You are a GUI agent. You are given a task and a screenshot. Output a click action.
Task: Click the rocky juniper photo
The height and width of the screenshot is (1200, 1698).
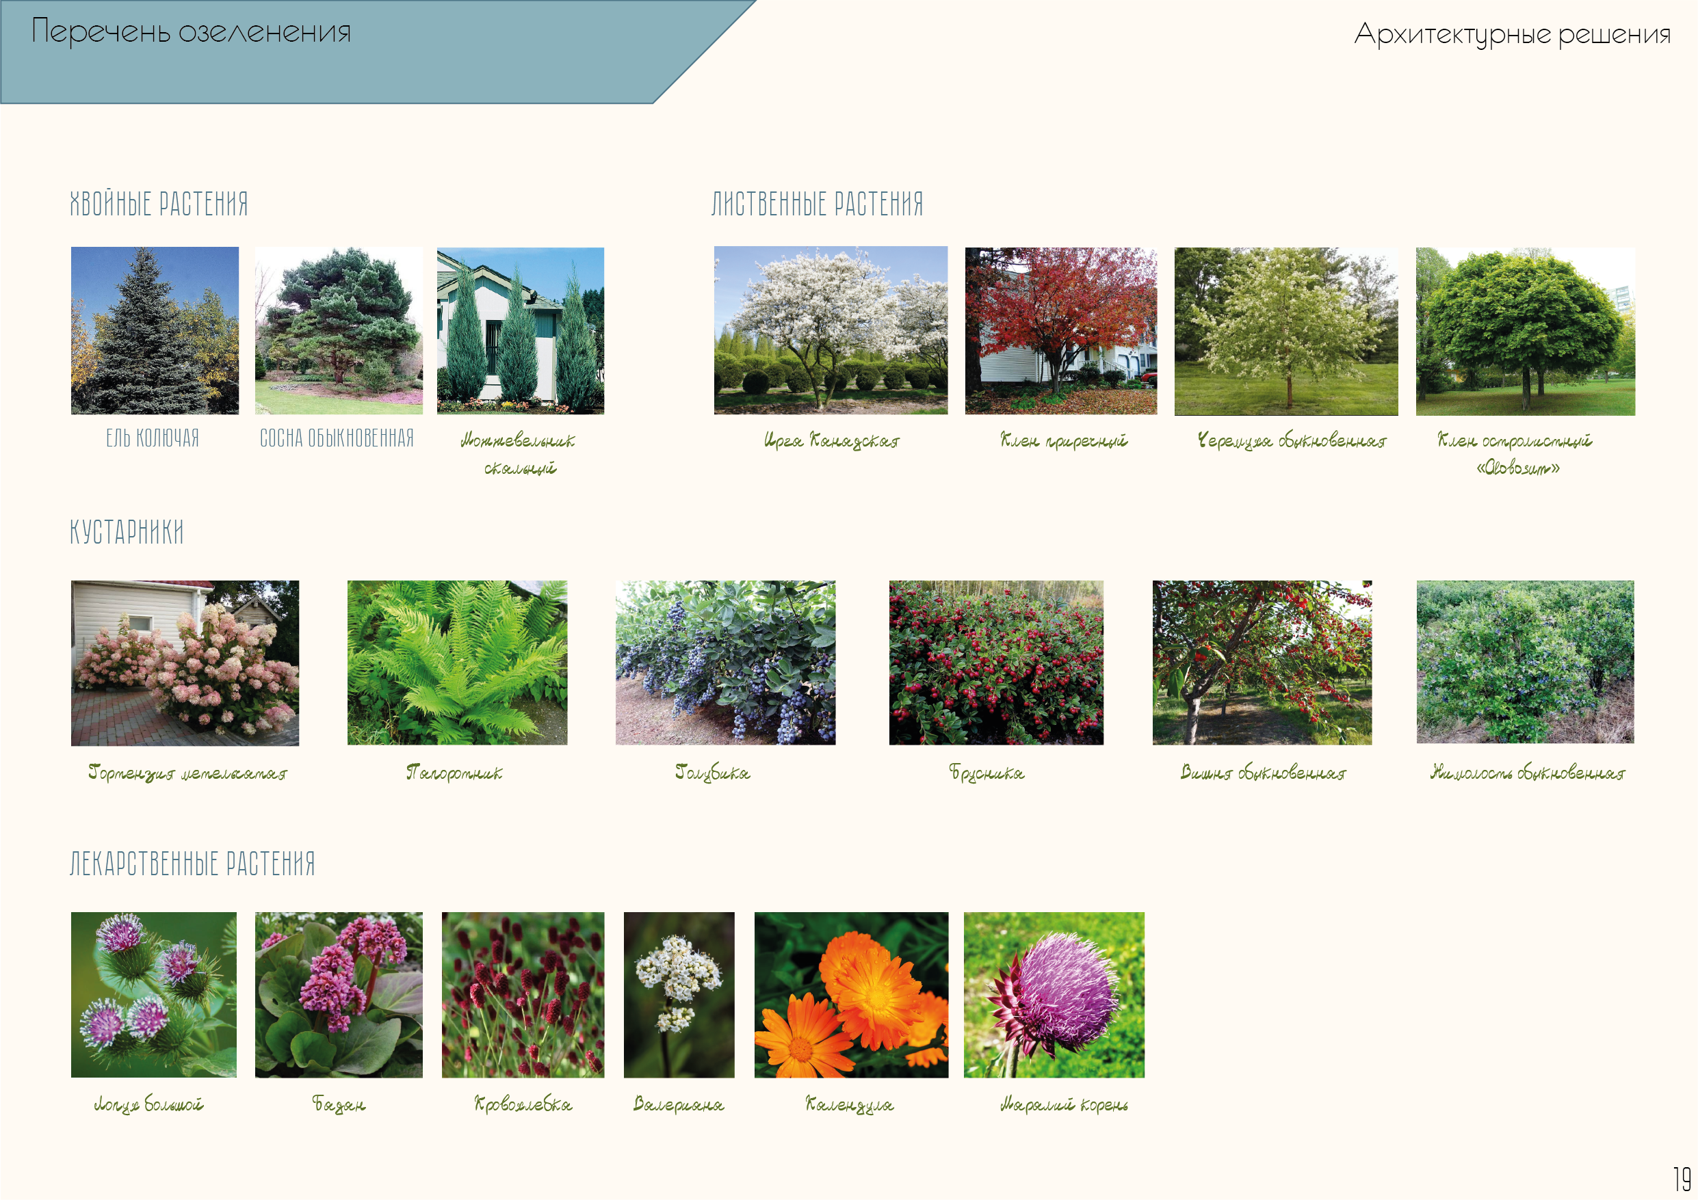(520, 330)
